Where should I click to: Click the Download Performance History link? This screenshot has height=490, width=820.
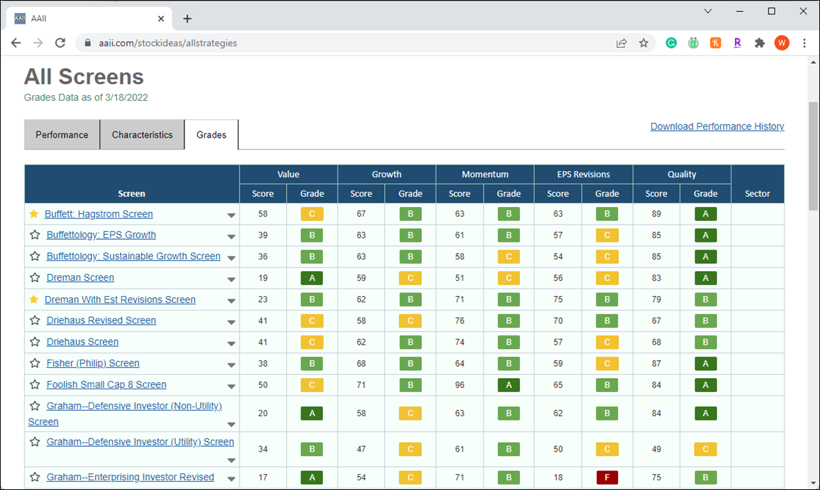[717, 126]
